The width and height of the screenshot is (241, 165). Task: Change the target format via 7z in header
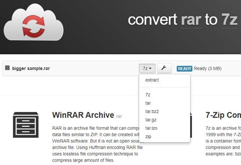click(x=229, y=20)
